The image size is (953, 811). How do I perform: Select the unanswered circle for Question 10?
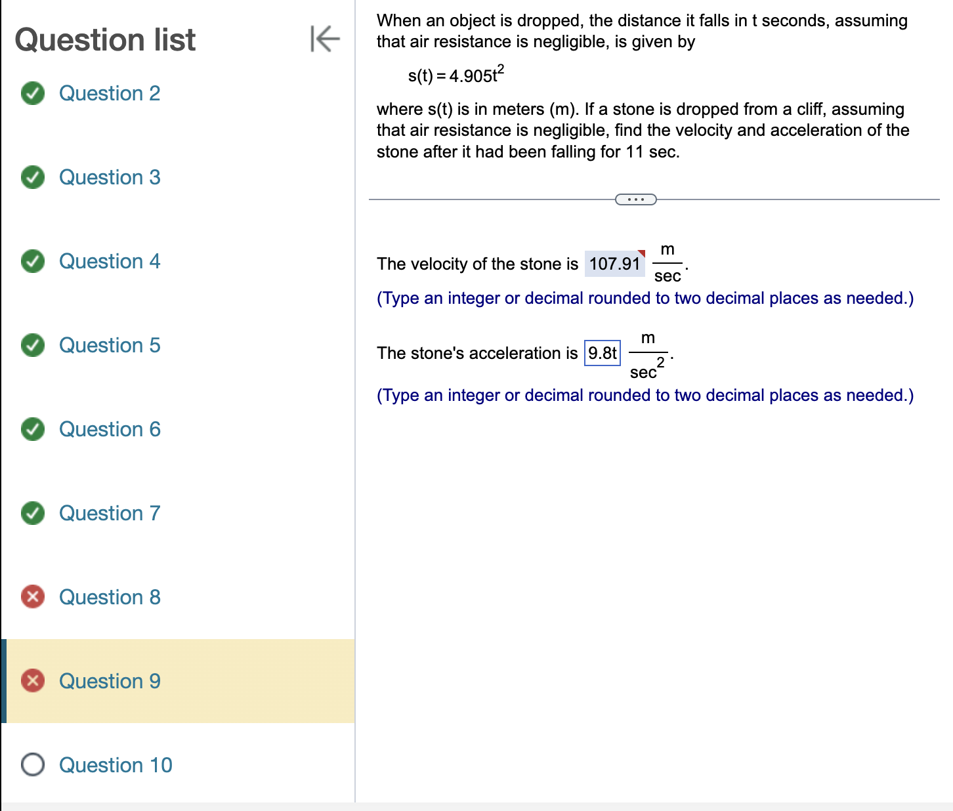[x=32, y=765]
